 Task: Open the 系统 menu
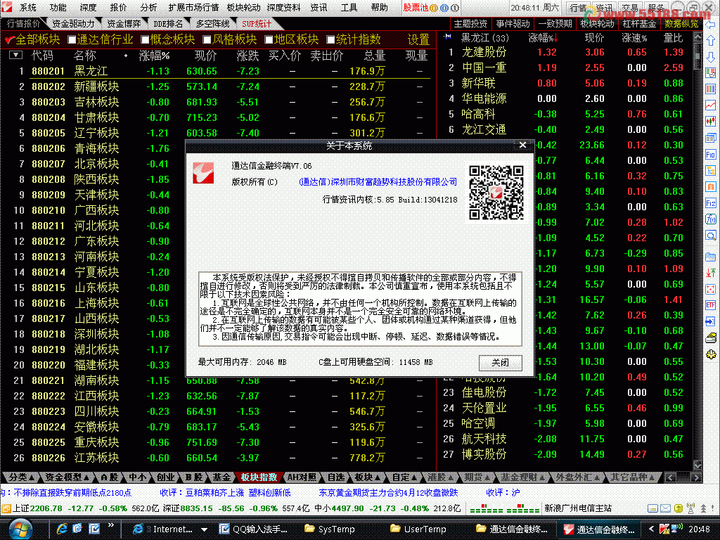tap(27, 7)
